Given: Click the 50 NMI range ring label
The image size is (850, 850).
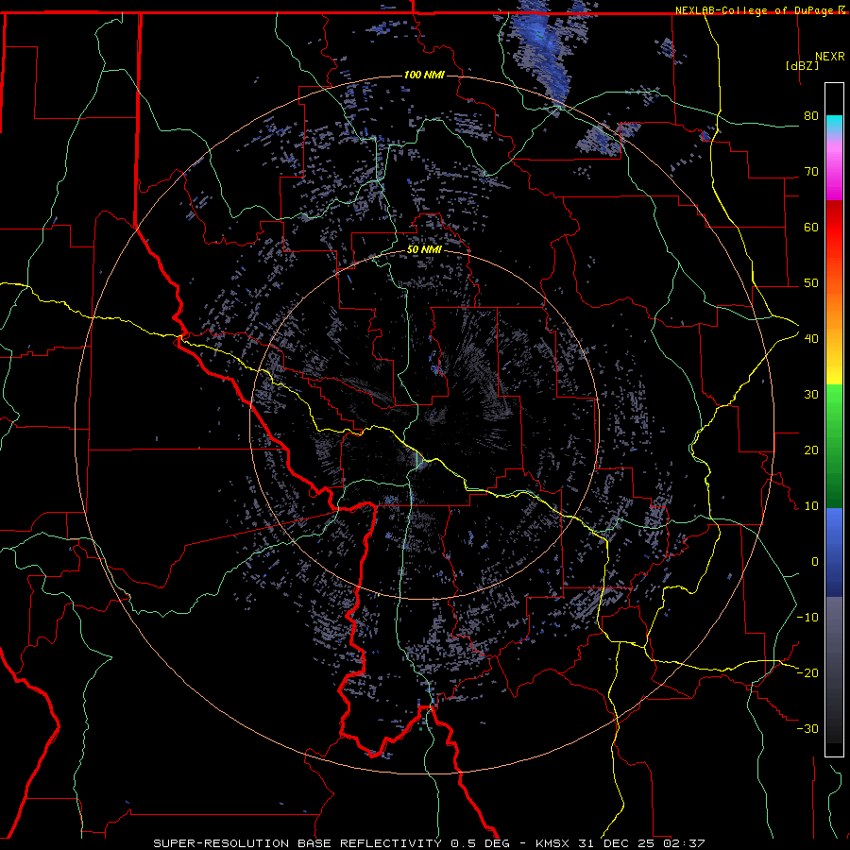Looking at the screenshot, I should [x=424, y=250].
